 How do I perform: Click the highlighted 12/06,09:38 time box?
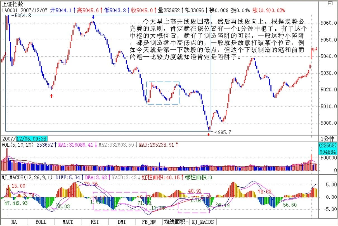(32, 139)
